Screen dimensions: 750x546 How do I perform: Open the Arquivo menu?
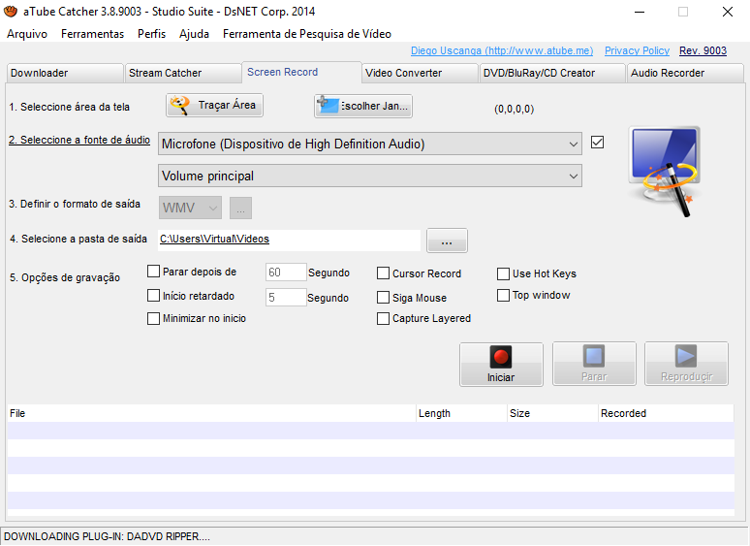(x=27, y=34)
